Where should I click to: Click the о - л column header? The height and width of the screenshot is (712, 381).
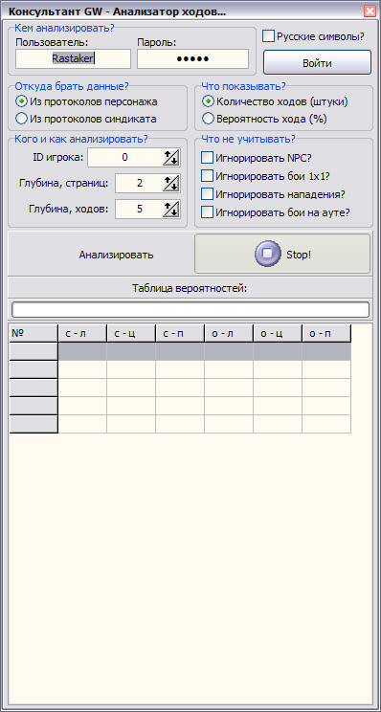(x=229, y=333)
